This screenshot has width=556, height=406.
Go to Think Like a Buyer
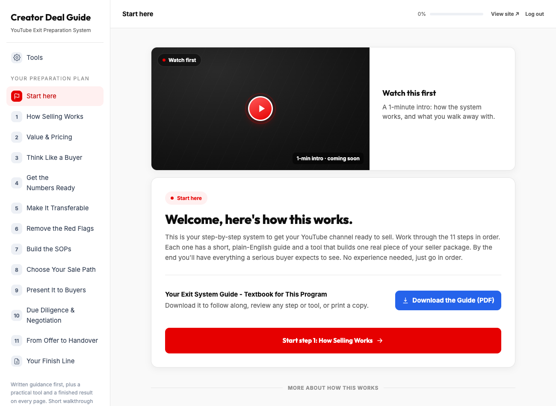(55, 158)
